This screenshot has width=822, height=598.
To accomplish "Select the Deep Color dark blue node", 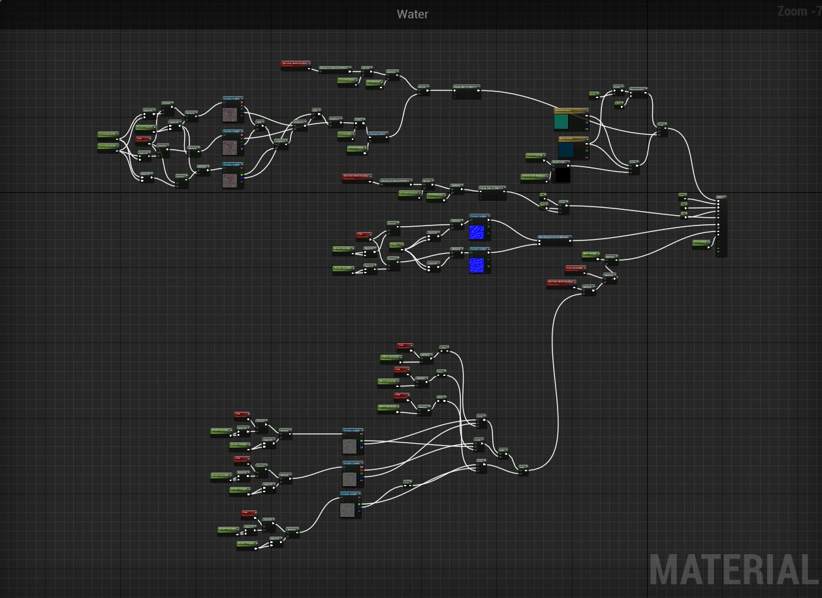I will (565, 150).
